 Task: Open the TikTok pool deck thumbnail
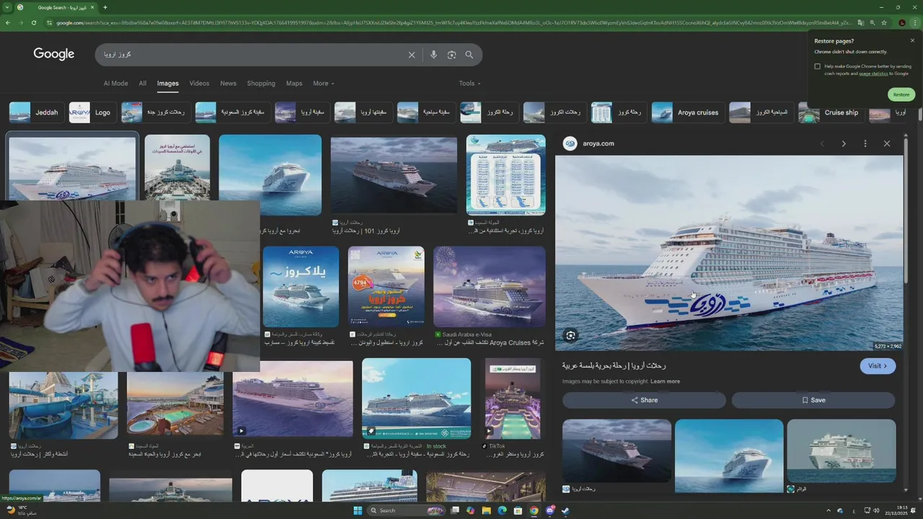point(513,399)
